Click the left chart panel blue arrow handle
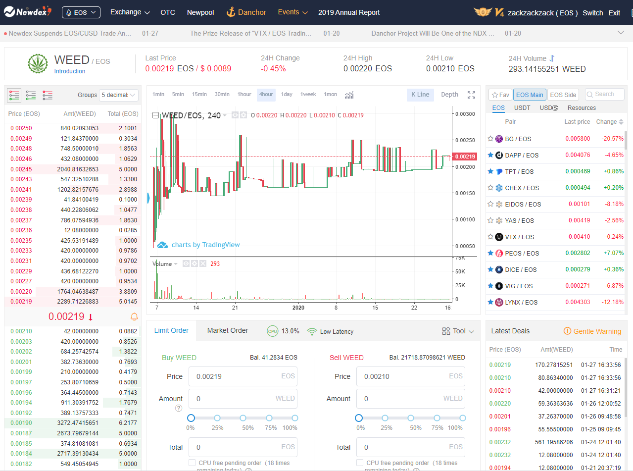 (x=148, y=199)
